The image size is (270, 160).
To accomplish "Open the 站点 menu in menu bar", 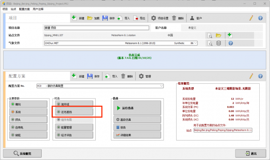I will pyautogui.click(x=13, y=9).
